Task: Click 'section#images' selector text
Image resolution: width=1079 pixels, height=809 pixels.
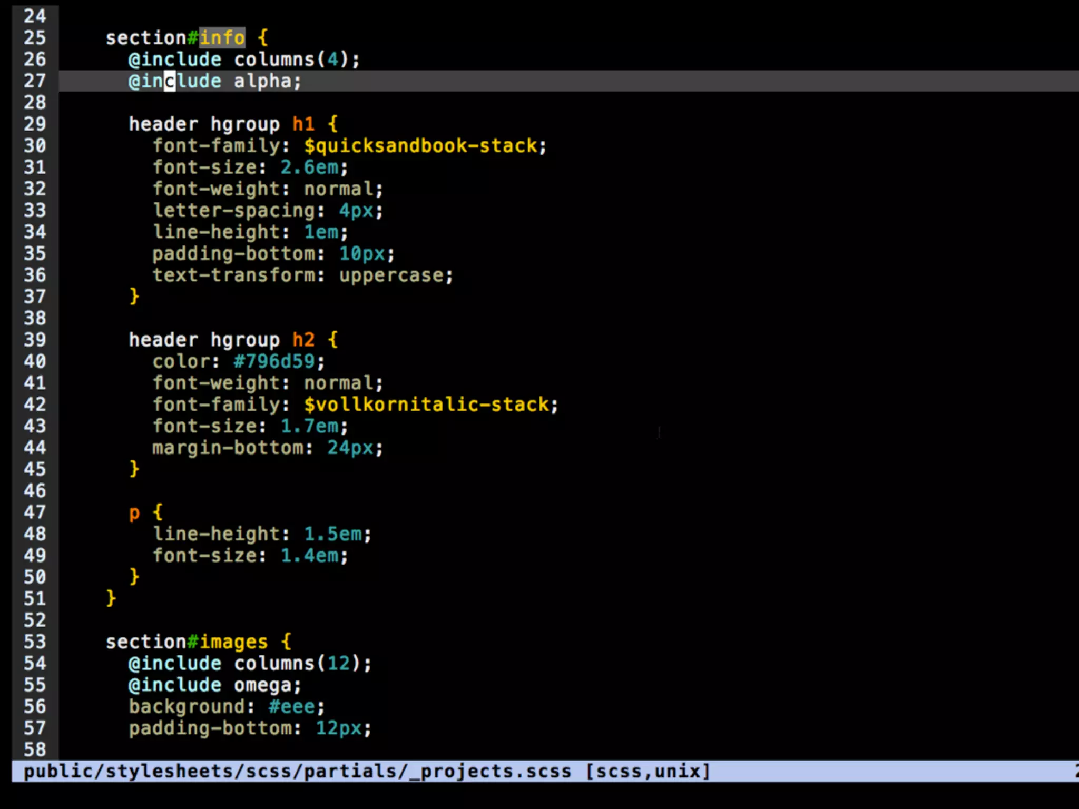Action: pyautogui.click(x=187, y=642)
